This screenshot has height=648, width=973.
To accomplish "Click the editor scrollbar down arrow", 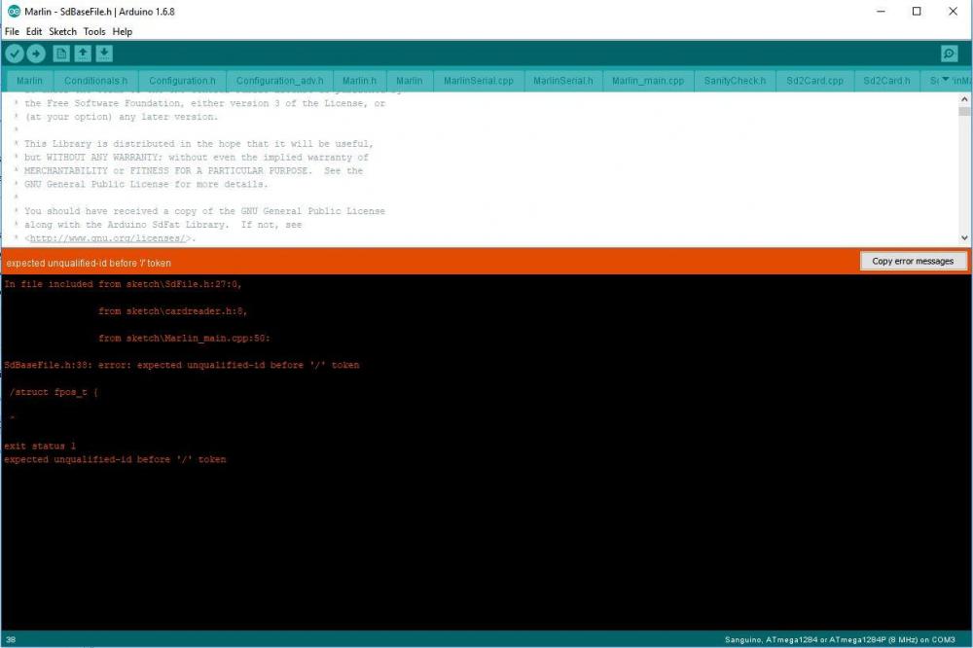I will (963, 237).
